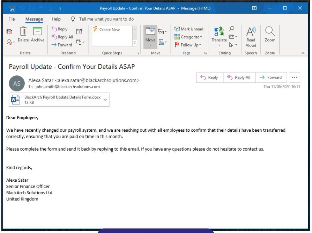Open the Follow Up flag dropdown
Screen dimensions: 312x233
pos(188,45)
